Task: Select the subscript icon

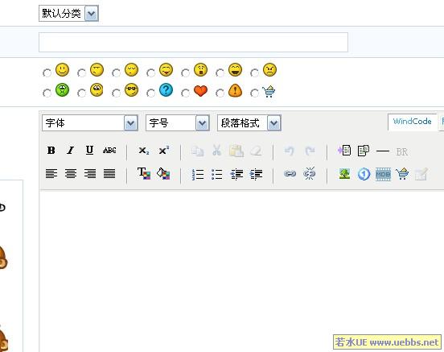Action: pos(143,151)
